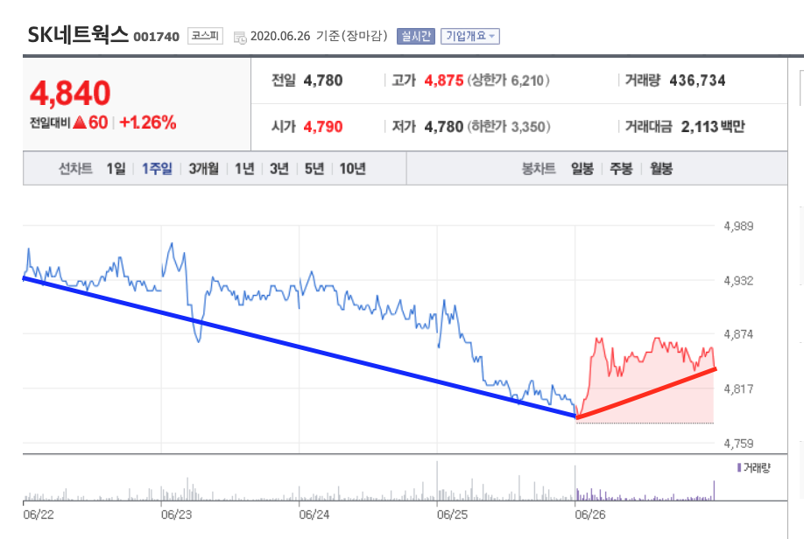
Task: Switch to 월봉 candlestick chart
Action: click(x=661, y=169)
